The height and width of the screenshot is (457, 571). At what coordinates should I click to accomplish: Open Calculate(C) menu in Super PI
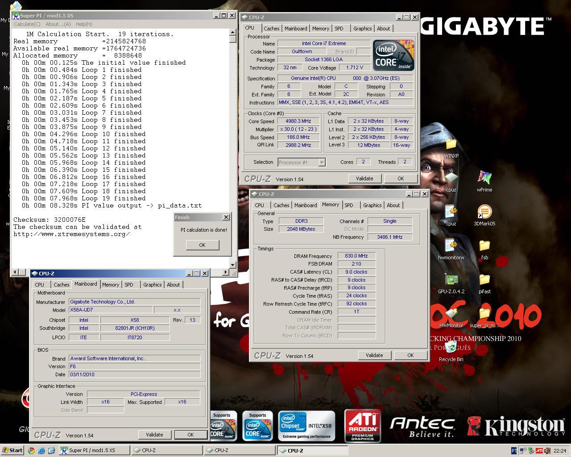point(27,24)
